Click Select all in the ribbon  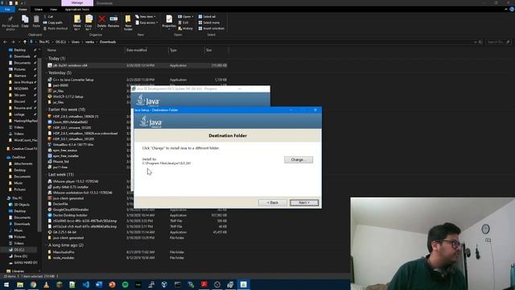(x=207, y=16)
